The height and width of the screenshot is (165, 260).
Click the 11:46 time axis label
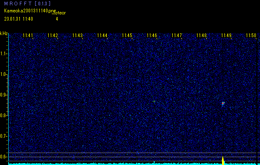click(152, 35)
